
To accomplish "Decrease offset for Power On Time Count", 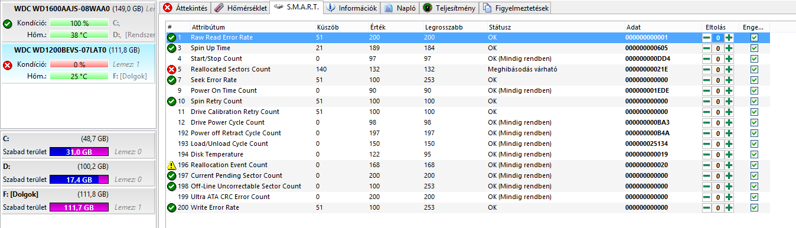I will tap(707, 90).
